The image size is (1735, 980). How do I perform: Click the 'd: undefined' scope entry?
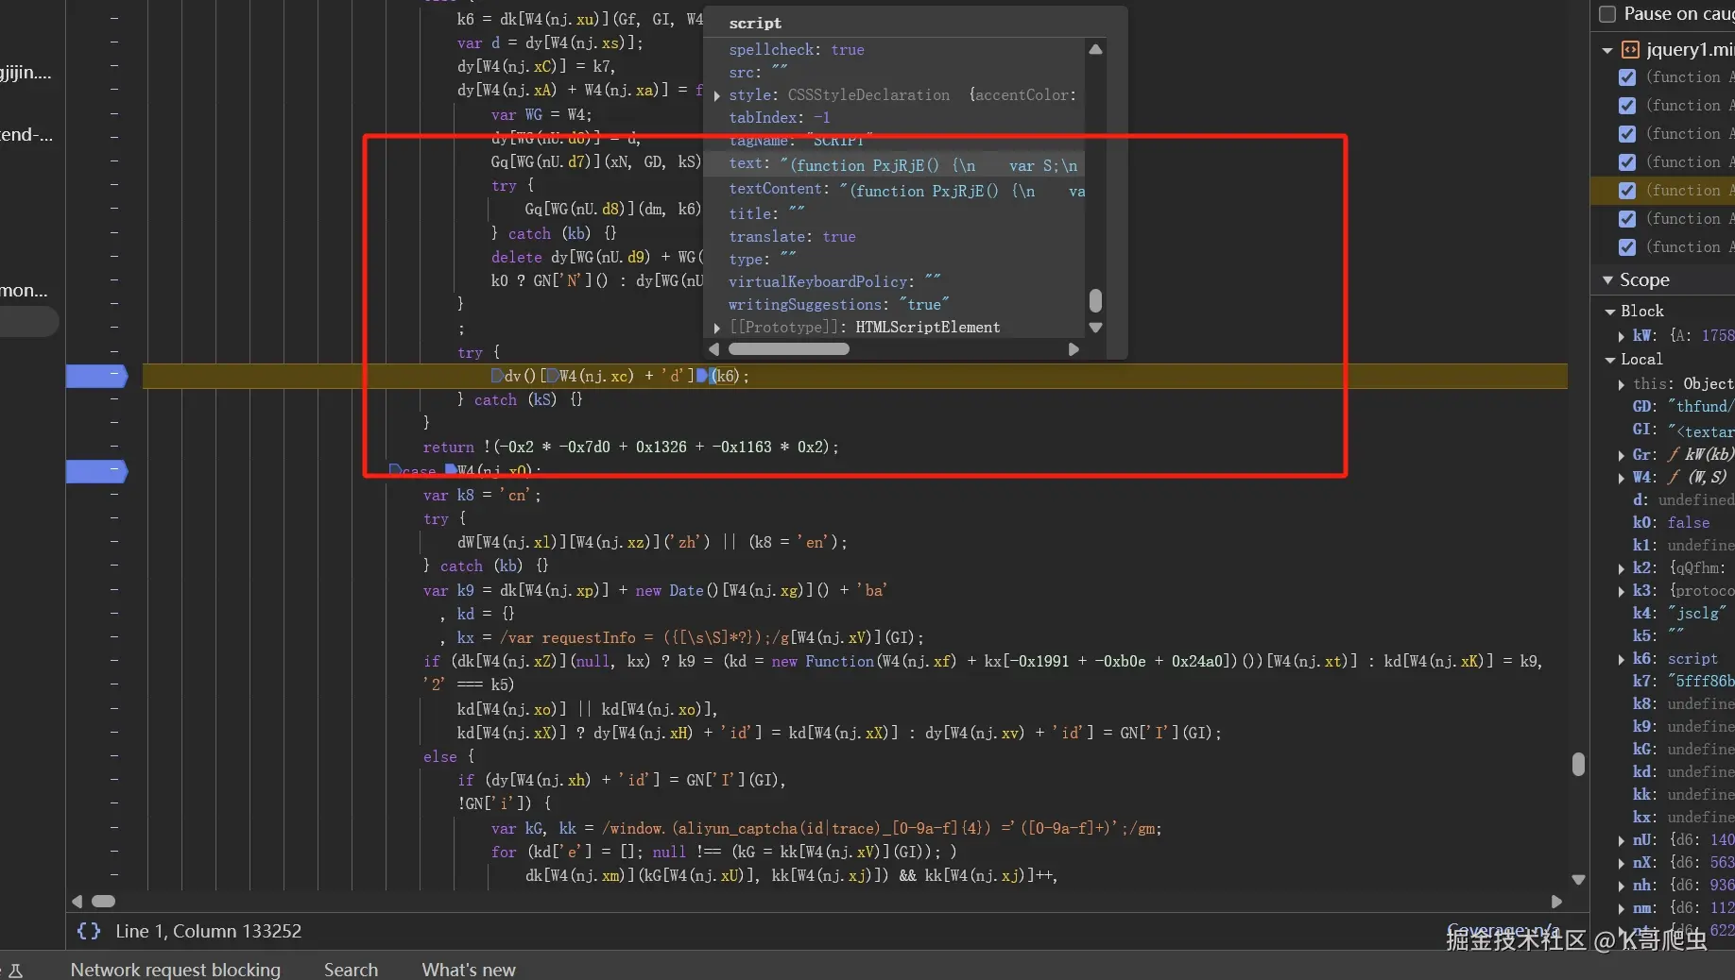tap(1683, 500)
